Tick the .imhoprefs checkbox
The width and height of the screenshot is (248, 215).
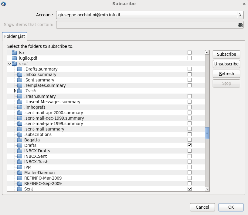[x=189, y=107]
